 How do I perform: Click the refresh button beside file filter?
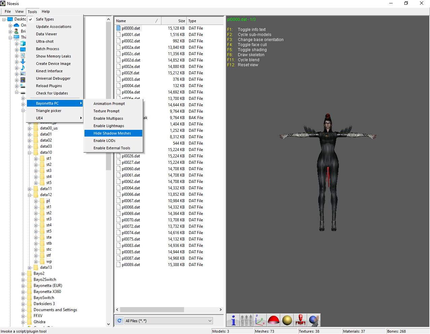[x=119, y=321]
